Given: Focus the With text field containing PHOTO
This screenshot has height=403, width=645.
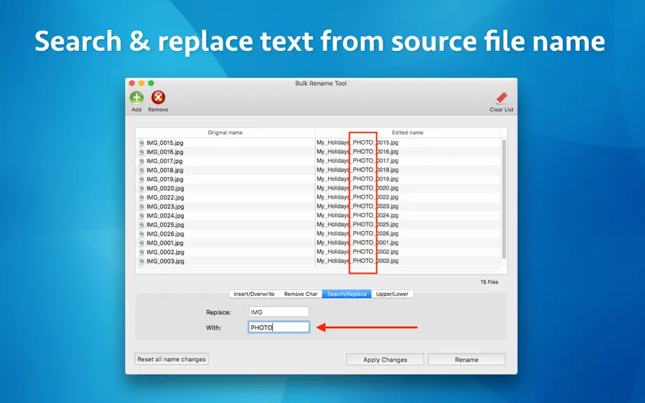Looking at the screenshot, I should [278, 327].
